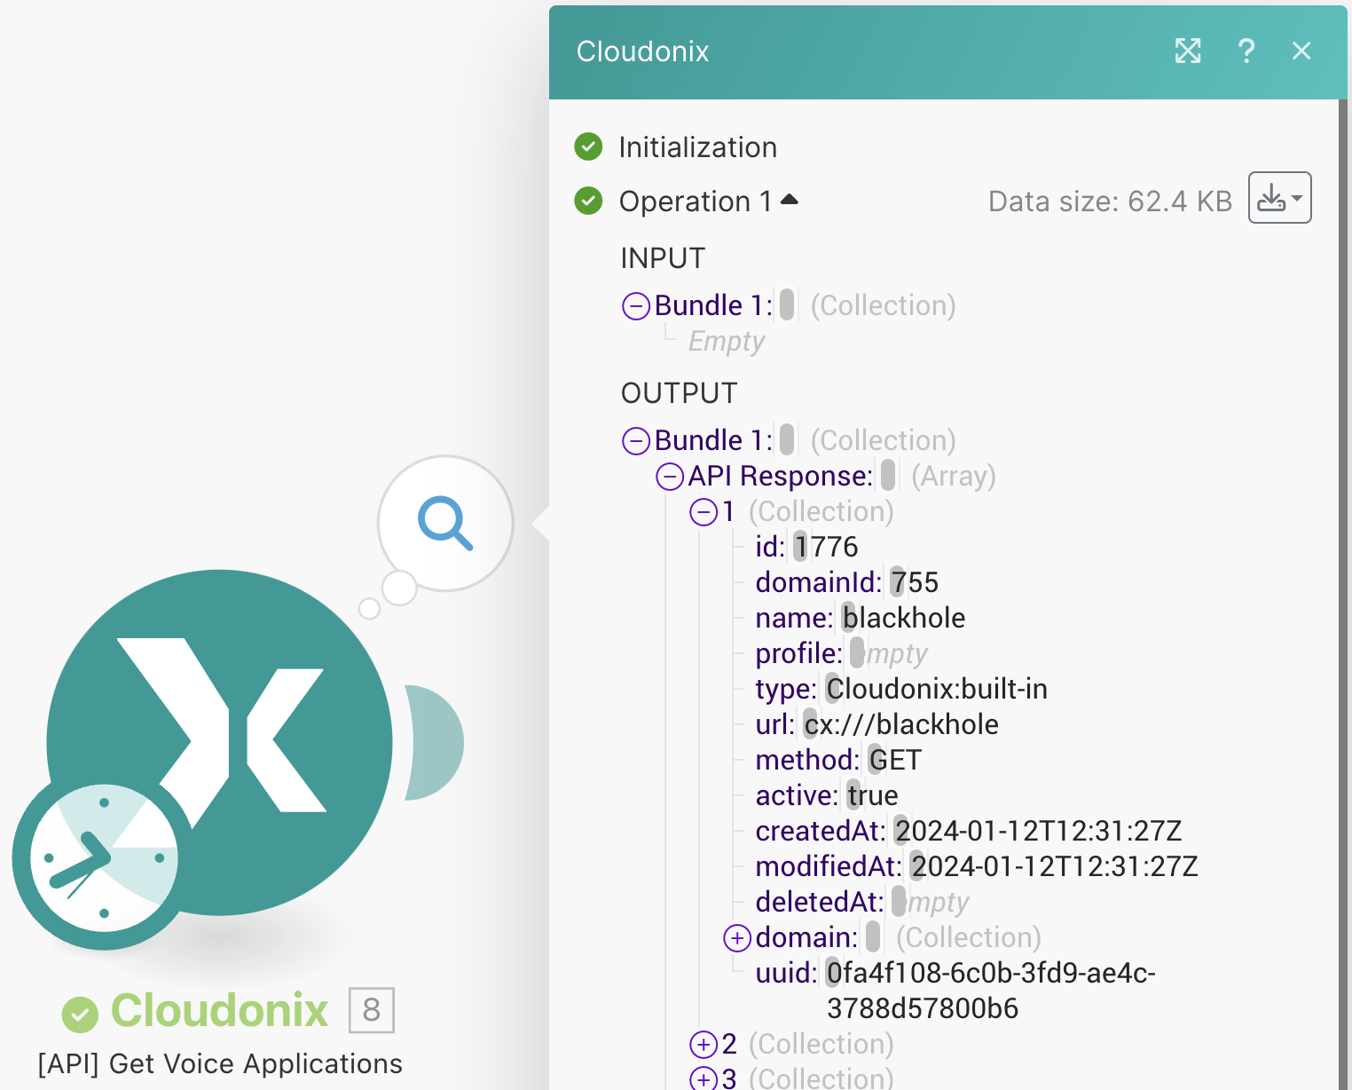Click the Cloudonix module name label
Viewport: 1352px width, 1090px height.
(x=219, y=1010)
